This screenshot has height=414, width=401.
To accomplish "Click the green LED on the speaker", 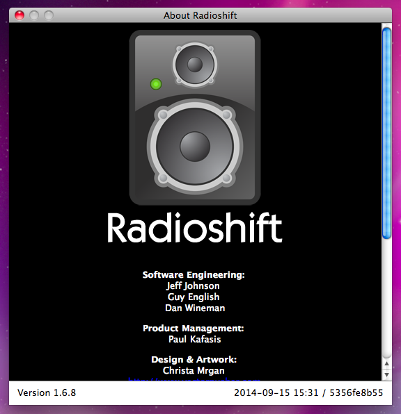I will coord(156,84).
